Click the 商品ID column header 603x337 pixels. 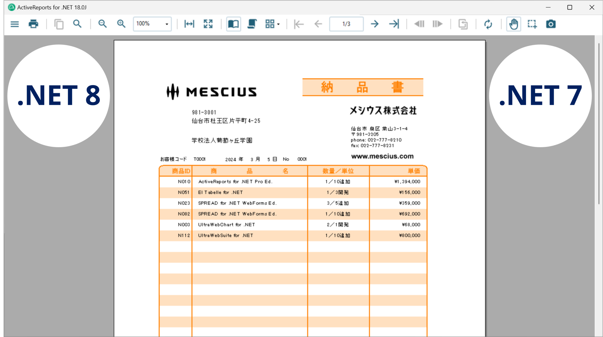tap(181, 171)
